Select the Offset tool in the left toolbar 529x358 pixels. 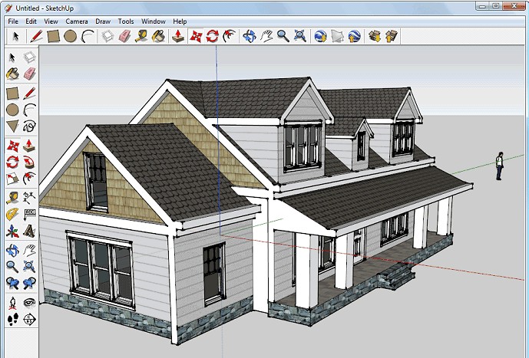coord(29,179)
